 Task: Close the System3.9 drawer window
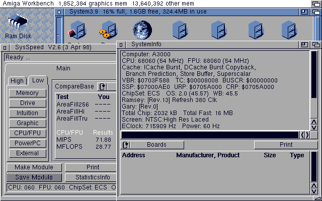59,12
